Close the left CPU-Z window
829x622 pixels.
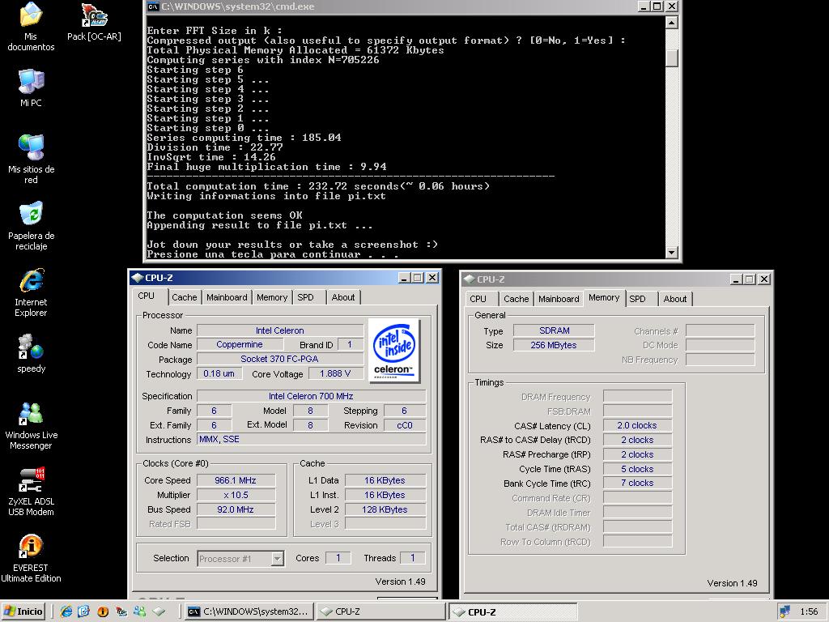click(432, 278)
